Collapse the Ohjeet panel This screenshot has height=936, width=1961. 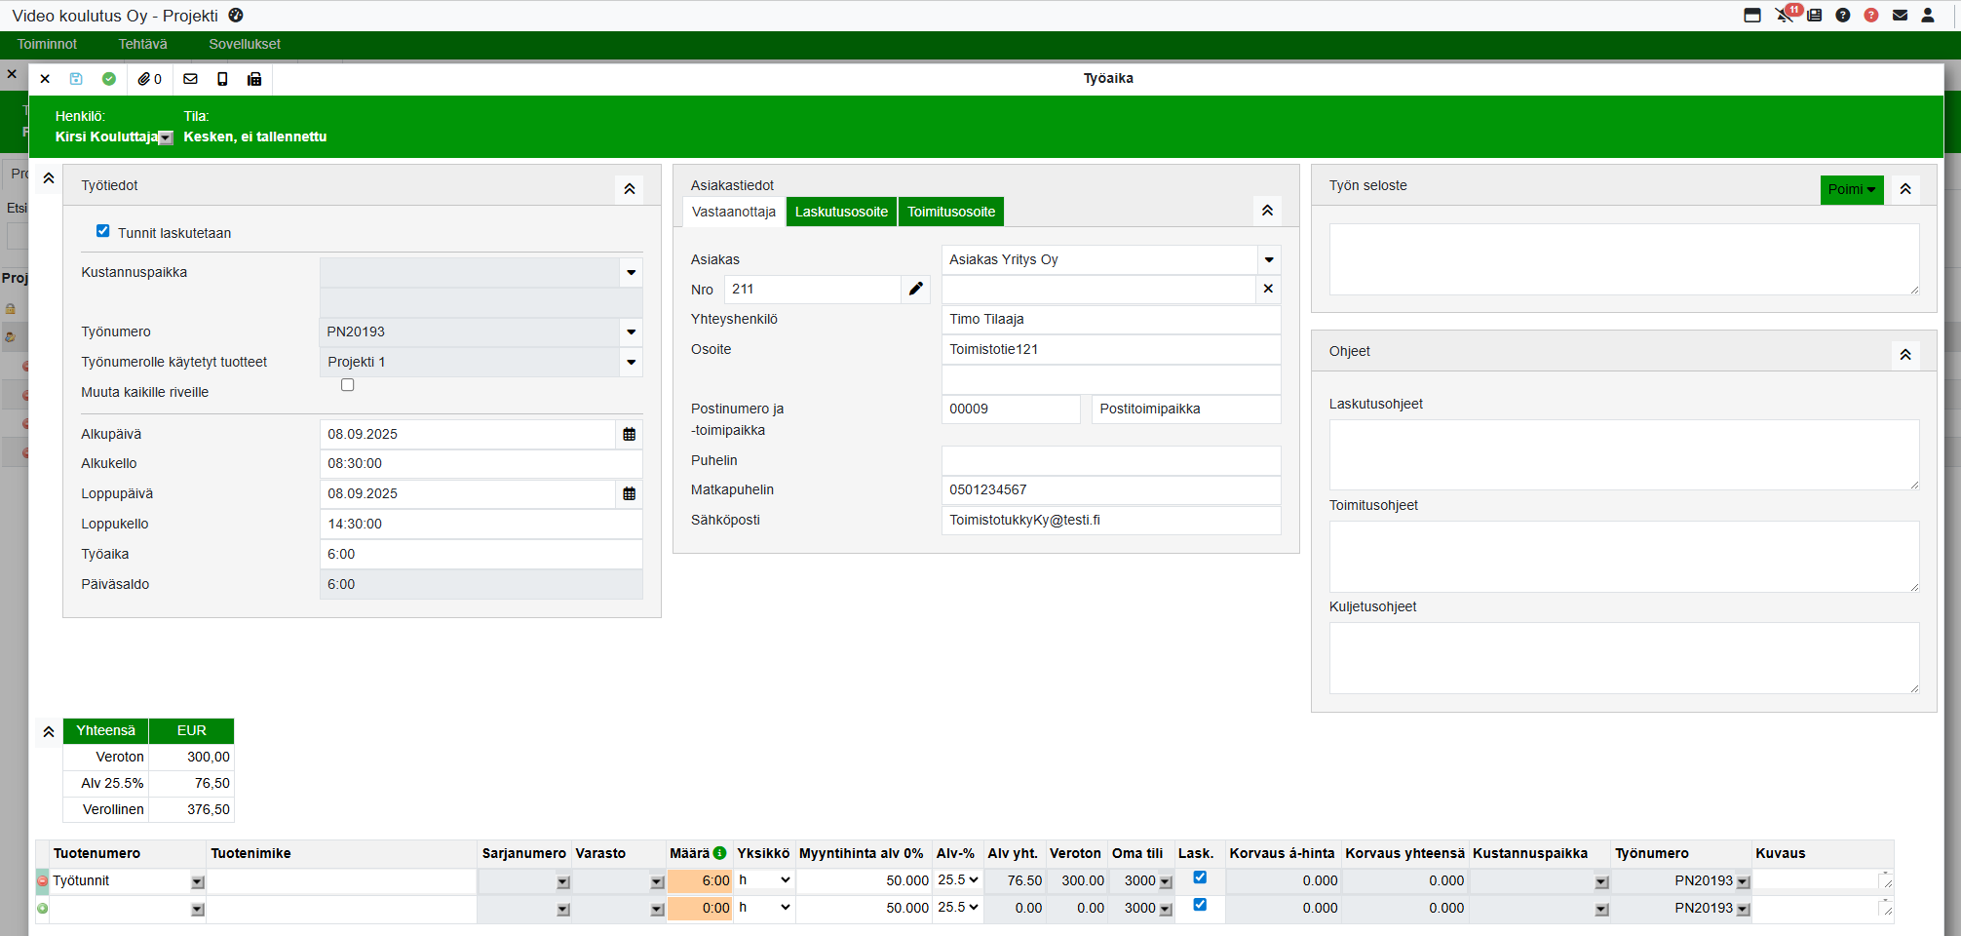1904,355
